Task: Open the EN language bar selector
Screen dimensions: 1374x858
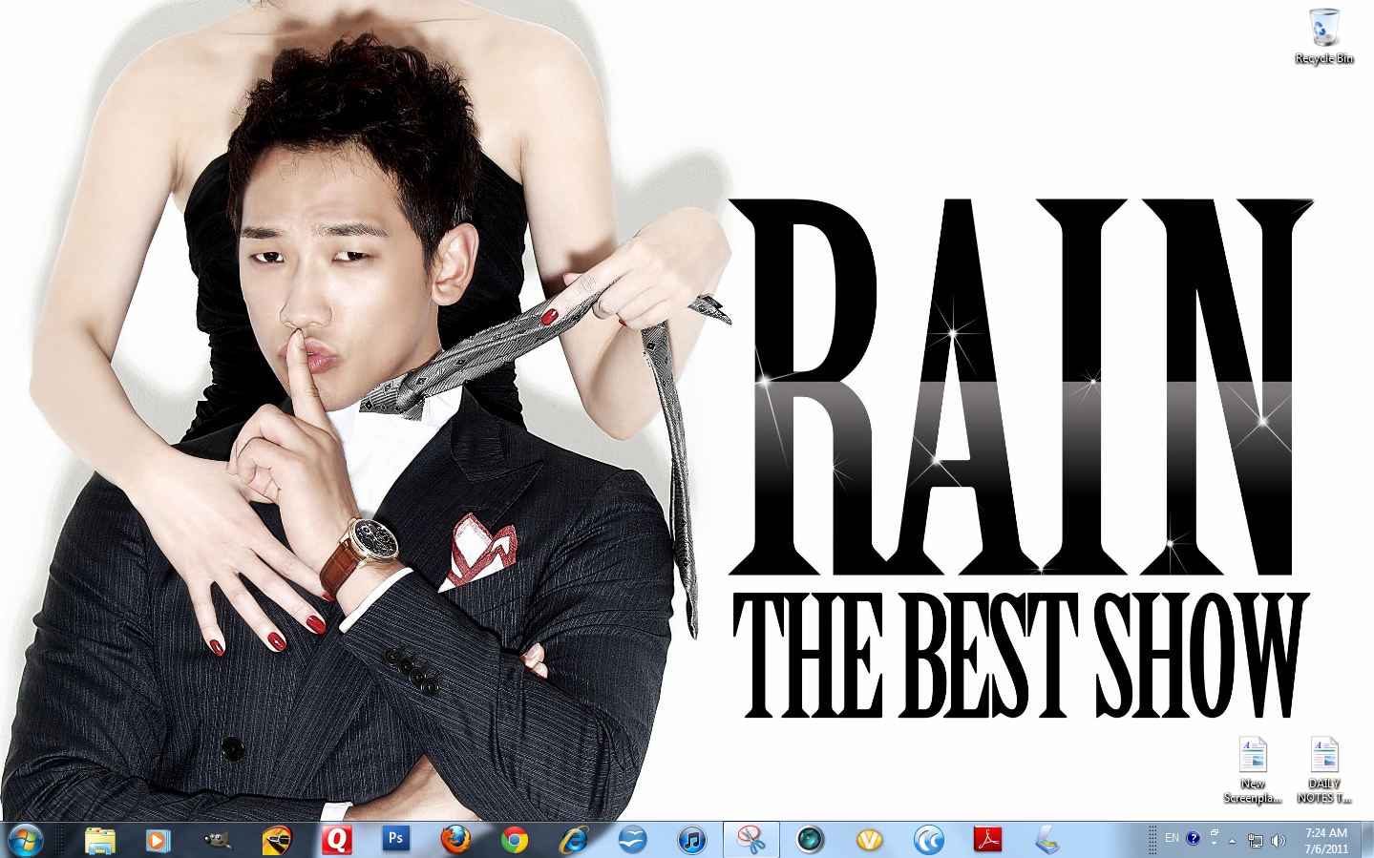Action: tap(1172, 838)
